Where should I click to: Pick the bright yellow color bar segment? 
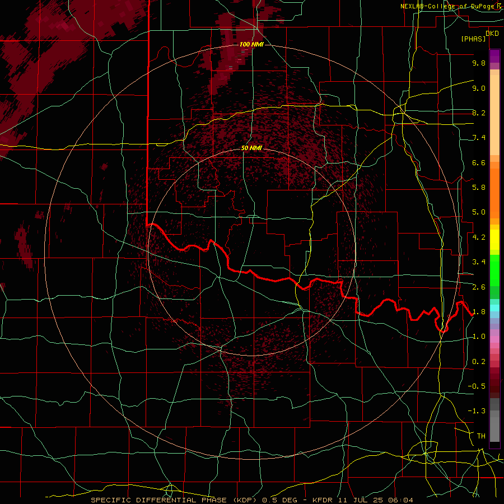[x=494, y=240]
